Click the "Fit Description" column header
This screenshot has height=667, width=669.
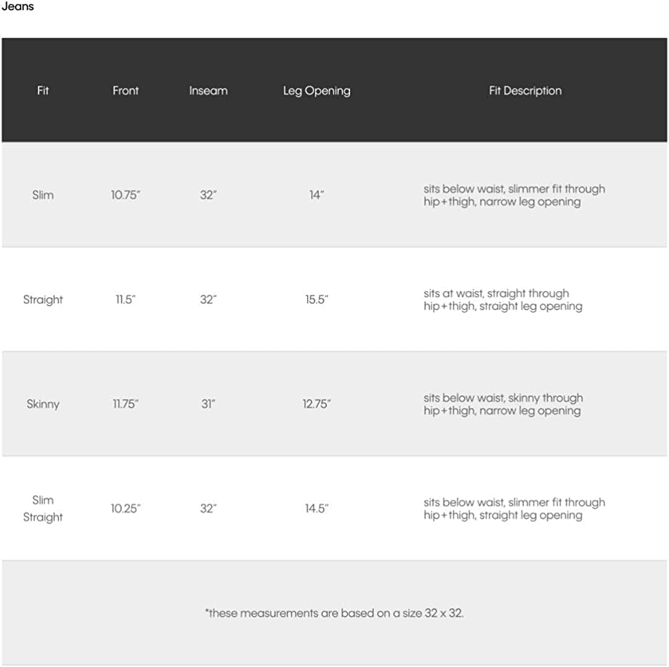[x=525, y=90]
